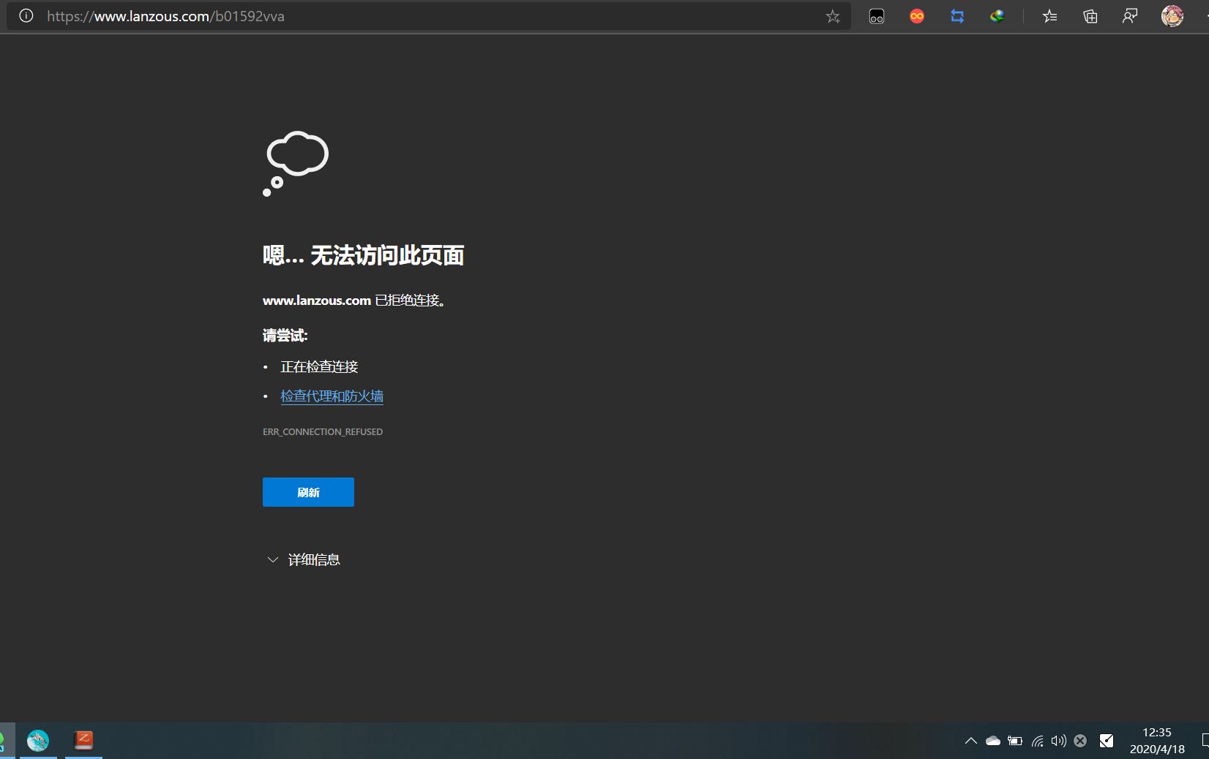
Task: Open the battery status tray icon
Action: [x=1015, y=741]
